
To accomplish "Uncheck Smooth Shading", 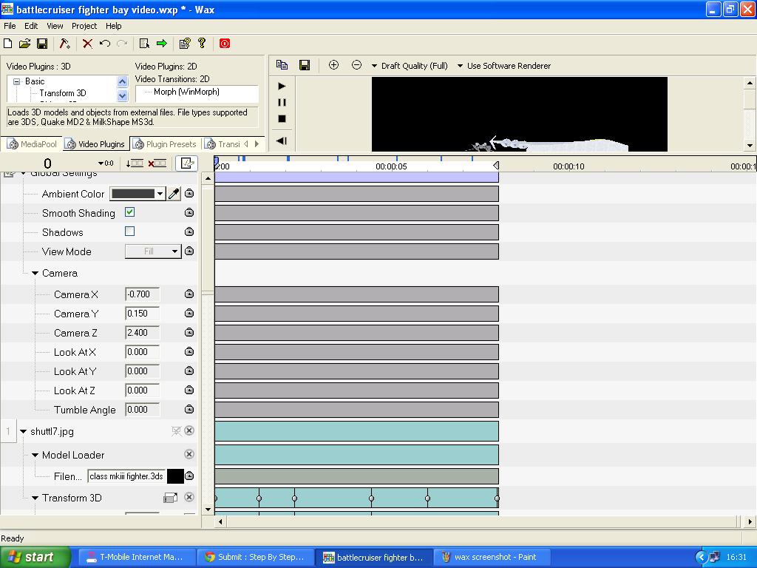I will click(130, 213).
